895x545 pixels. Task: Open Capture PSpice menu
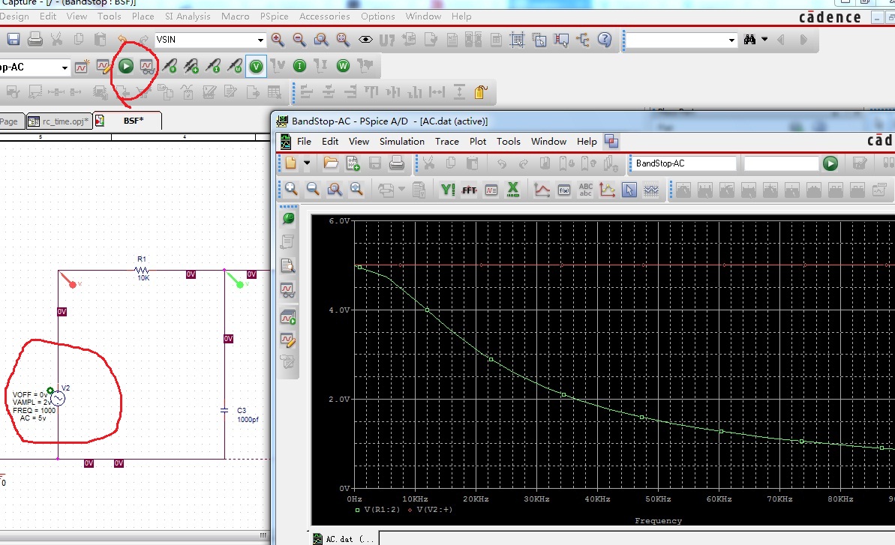(274, 16)
